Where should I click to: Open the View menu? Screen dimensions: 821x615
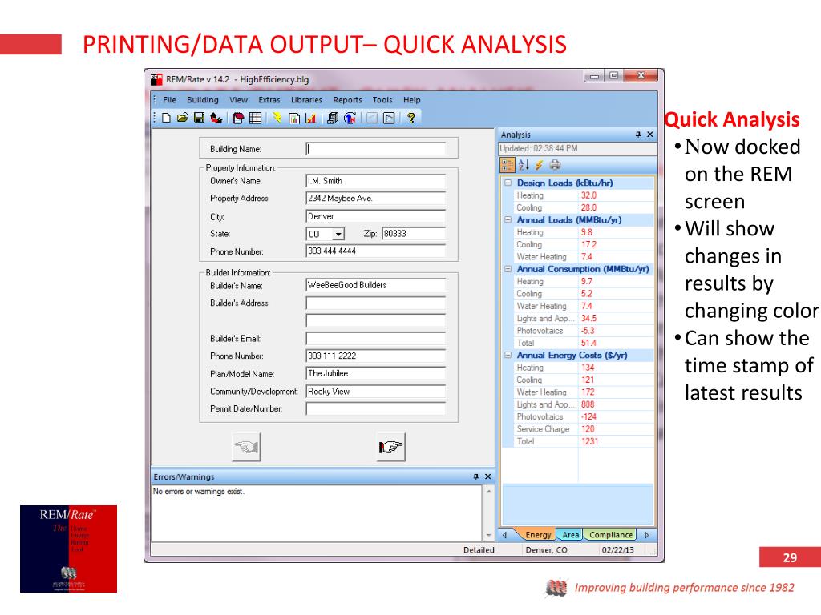(x=238, y=100)
